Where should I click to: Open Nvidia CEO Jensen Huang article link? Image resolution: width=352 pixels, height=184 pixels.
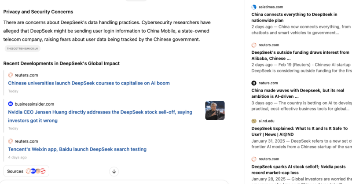pyautogui.click(x=100, y=116)
